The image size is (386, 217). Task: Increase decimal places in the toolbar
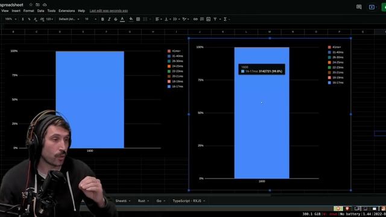(x=42, y=19)
